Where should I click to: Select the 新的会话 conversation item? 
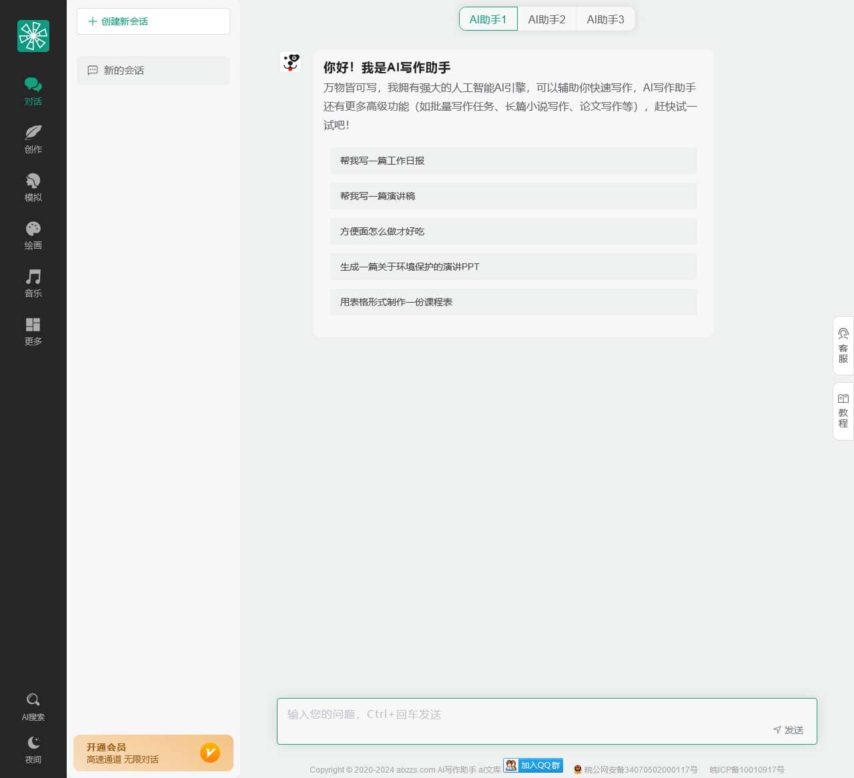click(x=153, y=71)
